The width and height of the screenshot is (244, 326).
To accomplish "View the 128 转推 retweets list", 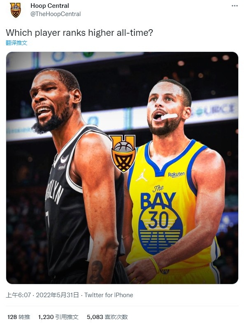I will (19, 317).
